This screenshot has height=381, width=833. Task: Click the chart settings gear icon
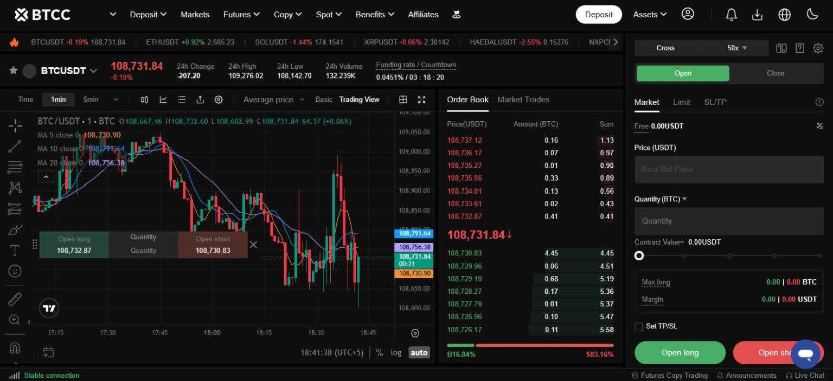219,100
